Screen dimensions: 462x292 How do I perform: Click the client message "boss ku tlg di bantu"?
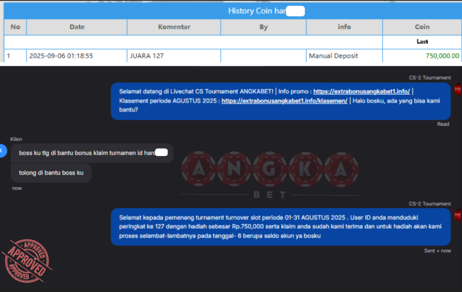pyautogui.click(x=92, y=153)
